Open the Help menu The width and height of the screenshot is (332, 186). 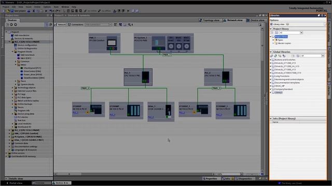point(74,7)
